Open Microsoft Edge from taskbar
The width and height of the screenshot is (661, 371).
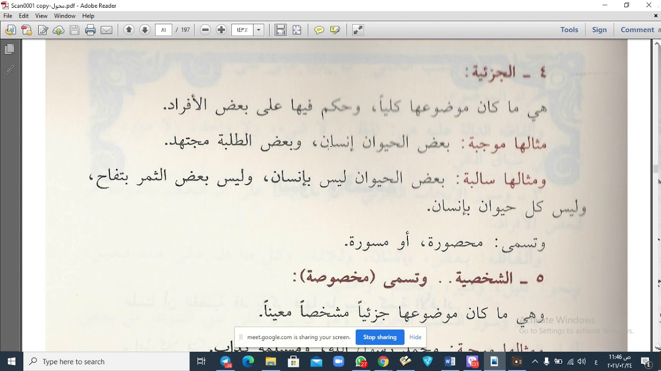click(x=248, y=361)
